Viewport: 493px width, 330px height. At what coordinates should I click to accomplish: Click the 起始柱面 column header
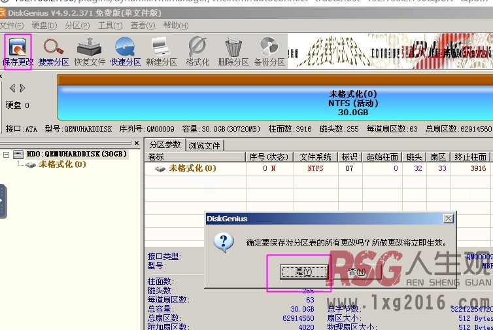(x=382, y=156)
